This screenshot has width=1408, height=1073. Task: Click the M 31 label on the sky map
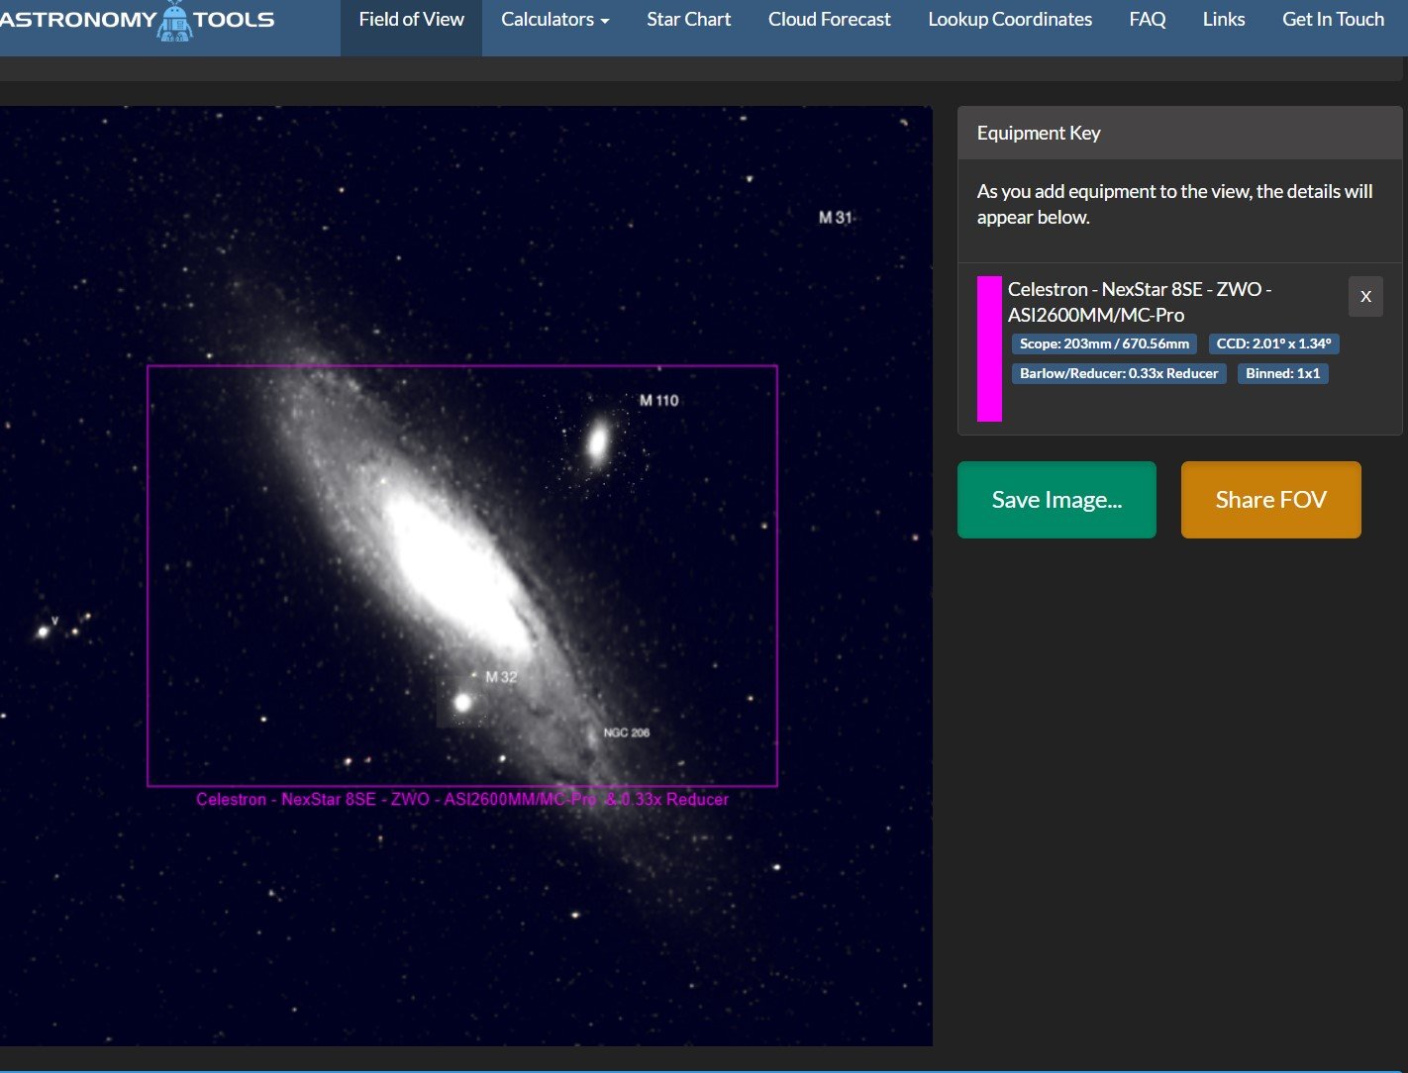pyautogui.click(x=835, y=217)
